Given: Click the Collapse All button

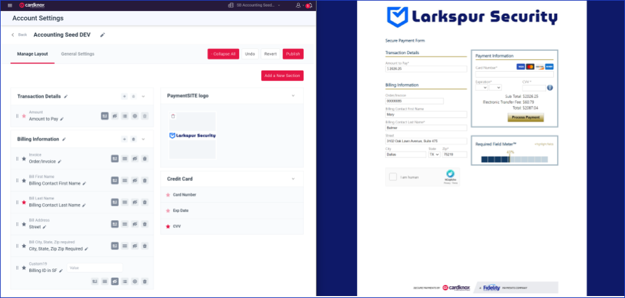Looking at the screenshot, I should tap(223, 54).
